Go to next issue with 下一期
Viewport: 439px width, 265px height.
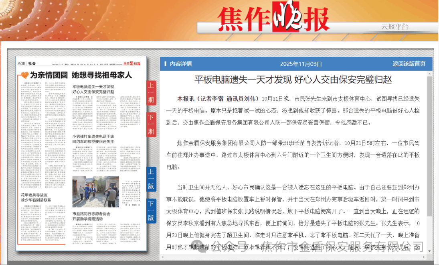(x=151, y=125)
